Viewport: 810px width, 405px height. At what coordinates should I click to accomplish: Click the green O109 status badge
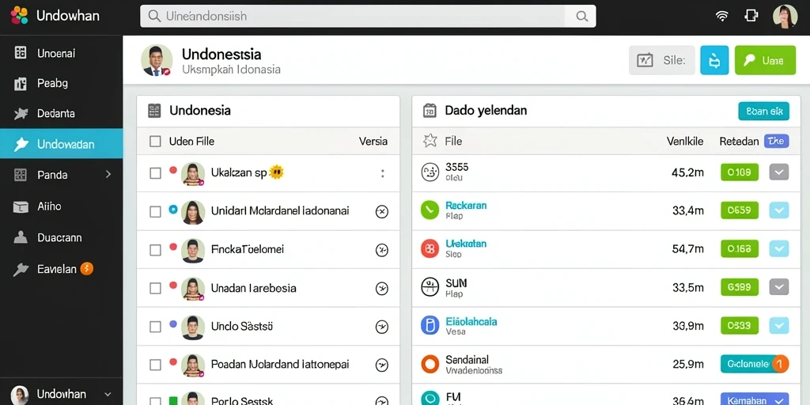coord(740,172)
